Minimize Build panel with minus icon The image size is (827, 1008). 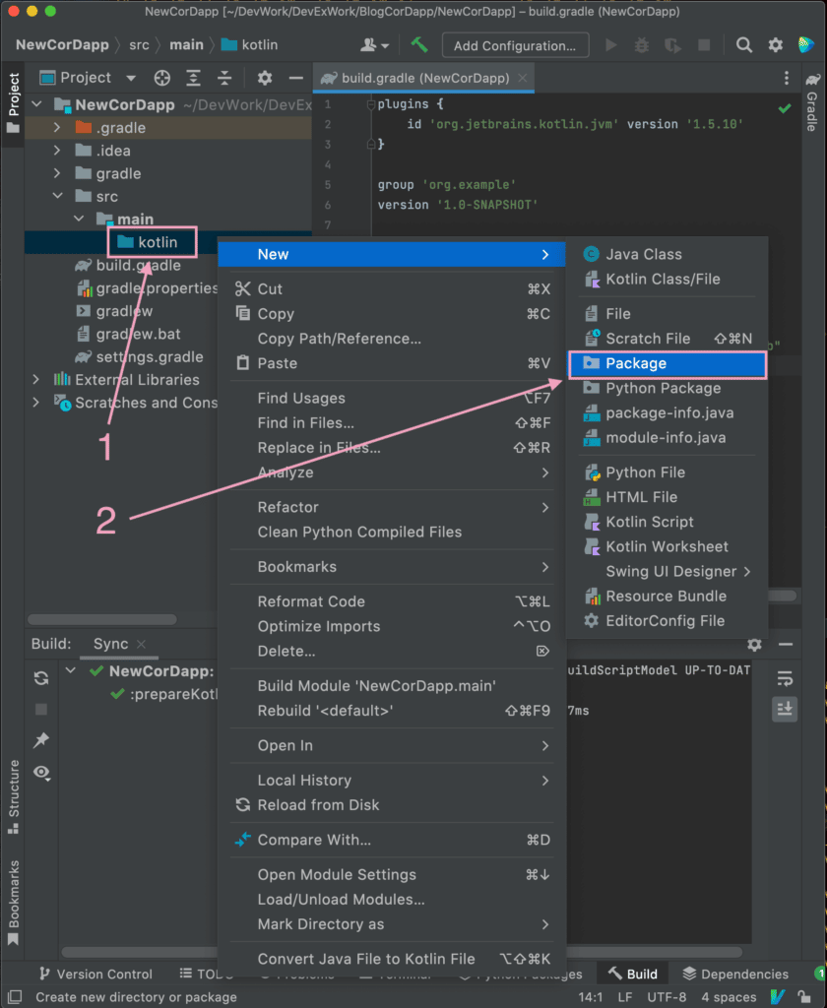(x=786, y=644)
